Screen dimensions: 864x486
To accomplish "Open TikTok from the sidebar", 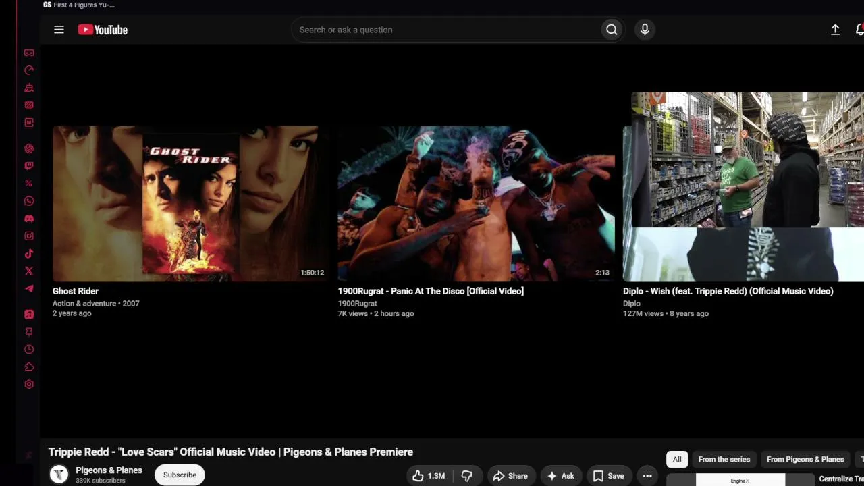I will pyautogui.click(x=29, y=254).
